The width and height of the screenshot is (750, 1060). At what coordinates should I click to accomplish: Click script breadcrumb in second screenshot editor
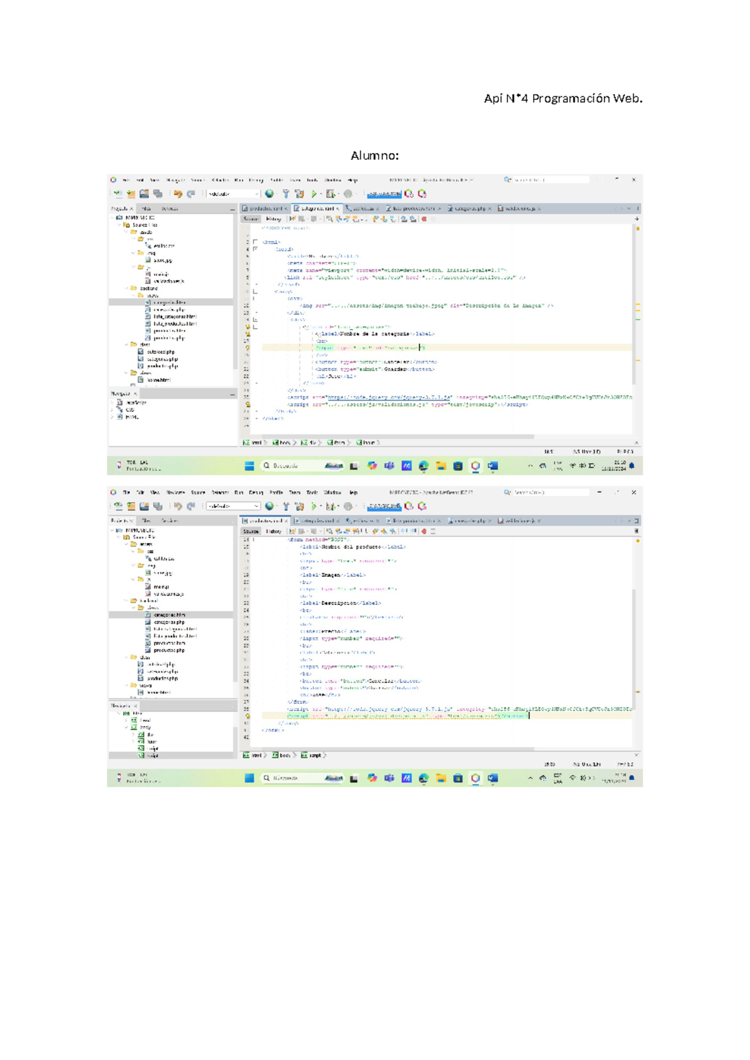[311, 755]
